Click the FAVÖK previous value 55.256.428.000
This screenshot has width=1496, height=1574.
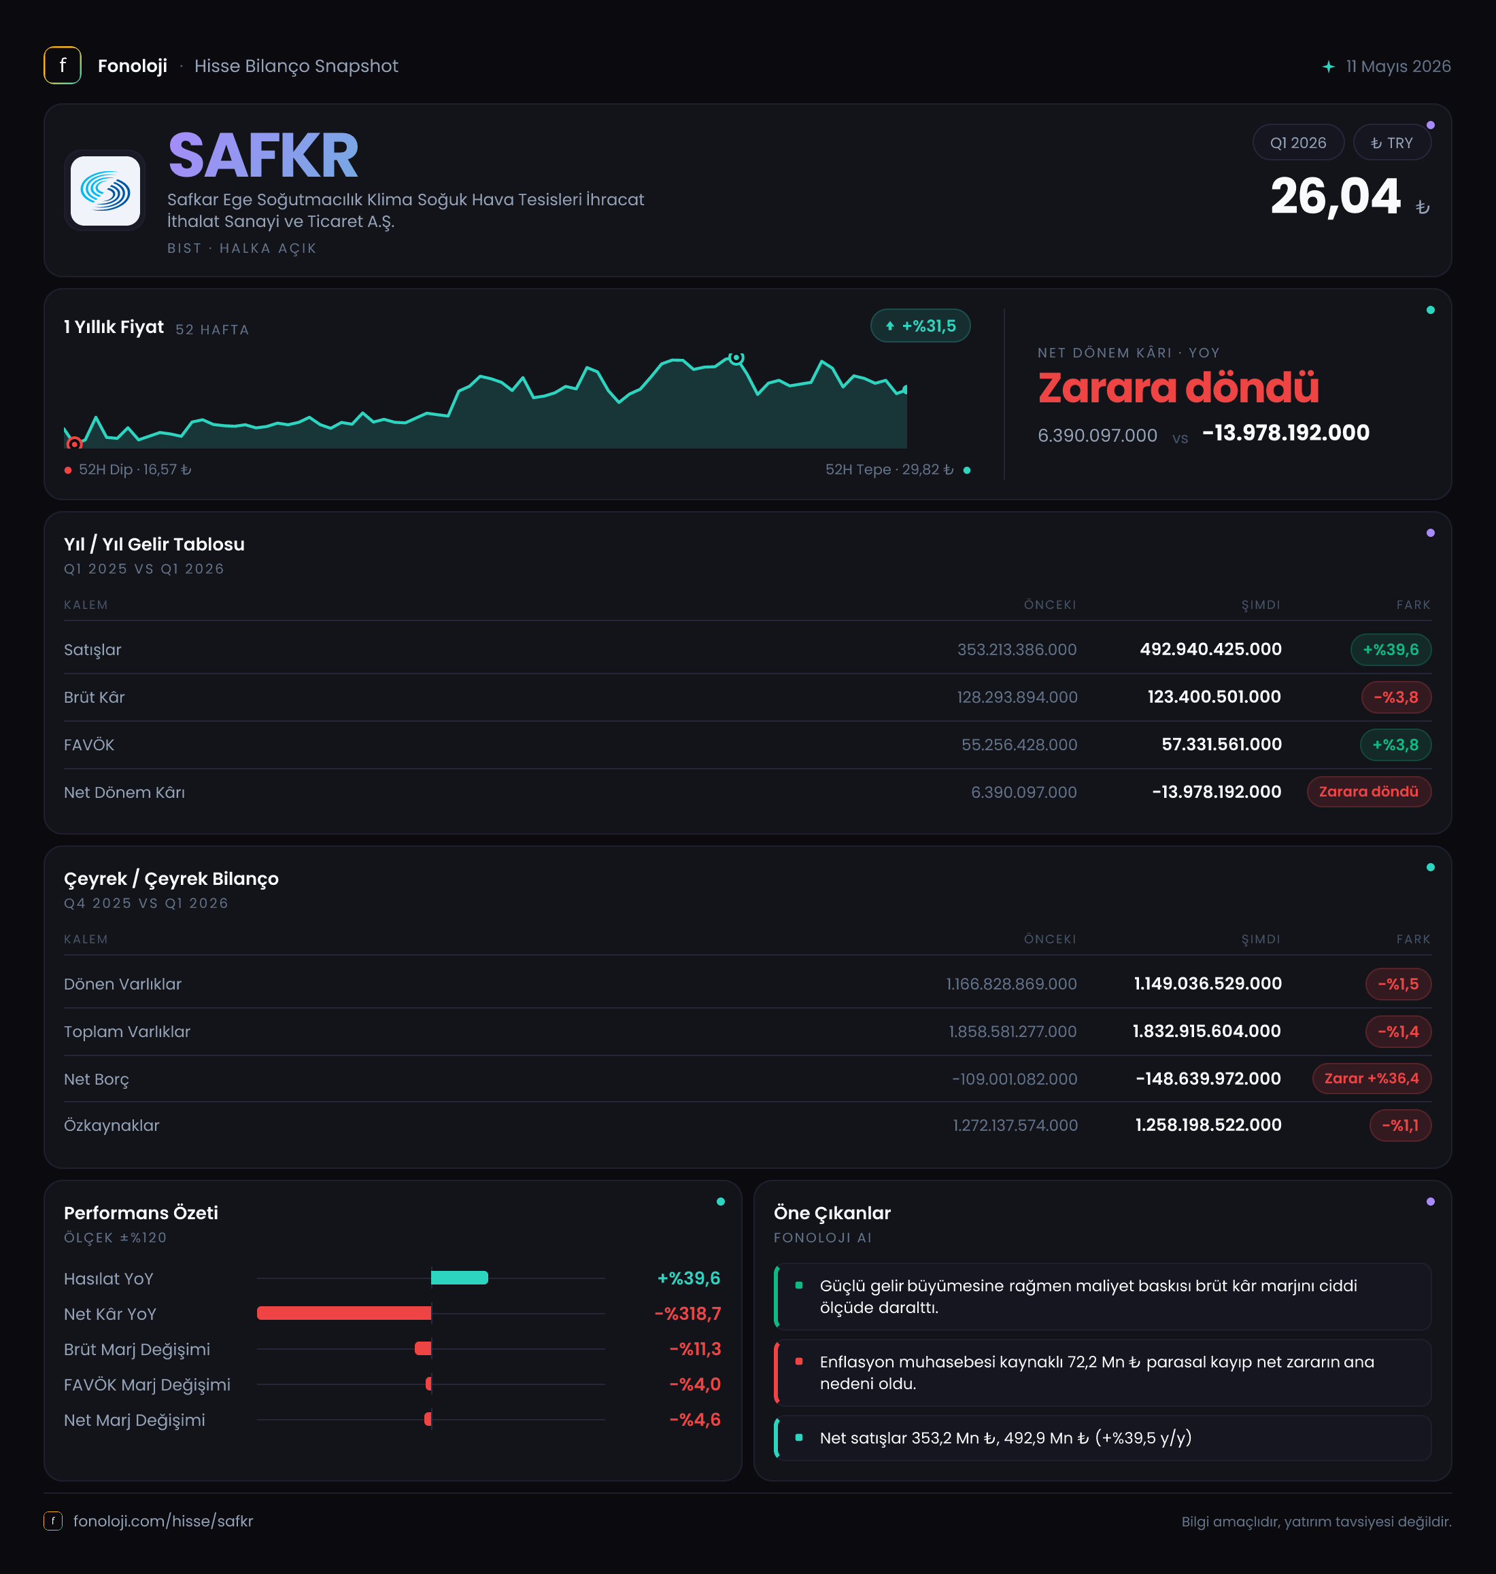point(1019,745)
